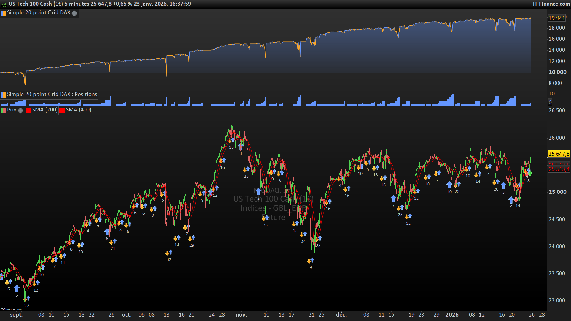Viewport: 571px width, 321px height.
Task: Open the SMA (200) indicator label
Action: coord(45,110)
